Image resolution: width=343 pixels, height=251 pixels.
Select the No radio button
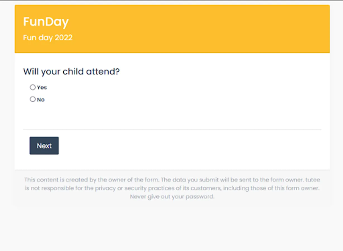click(33, 99)
